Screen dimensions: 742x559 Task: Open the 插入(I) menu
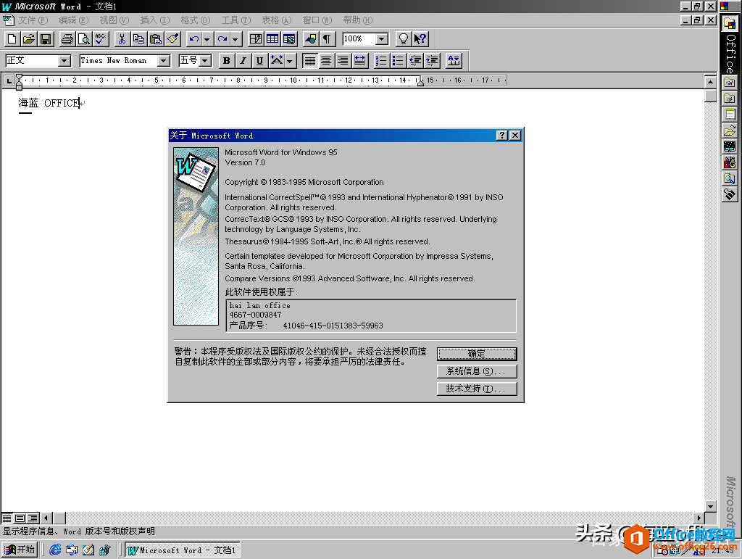pyautogui.click(x=155, y=20)
